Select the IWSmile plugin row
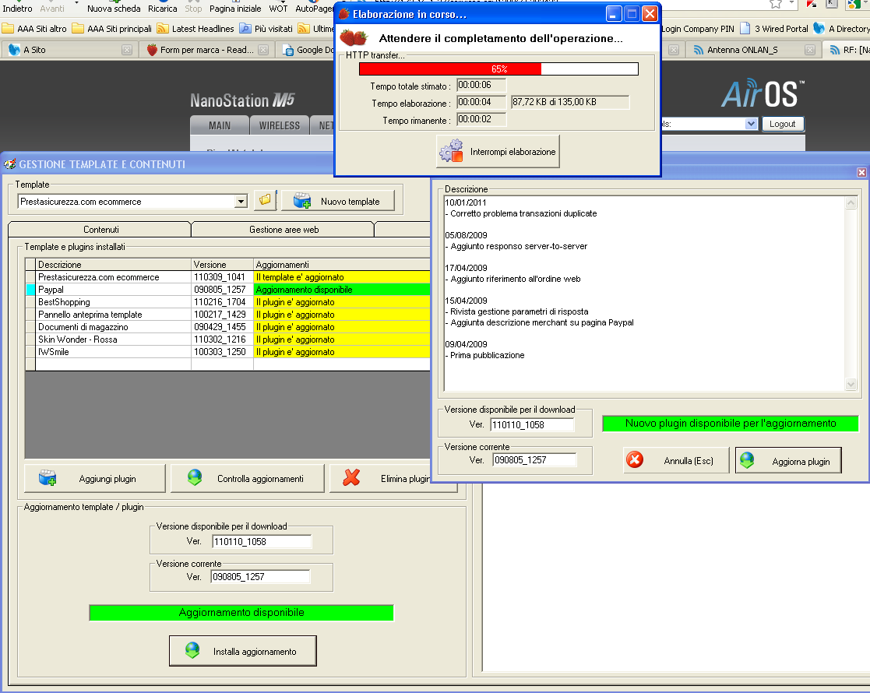The height and width of the screenshot is (693, 870). click(227, 352)
